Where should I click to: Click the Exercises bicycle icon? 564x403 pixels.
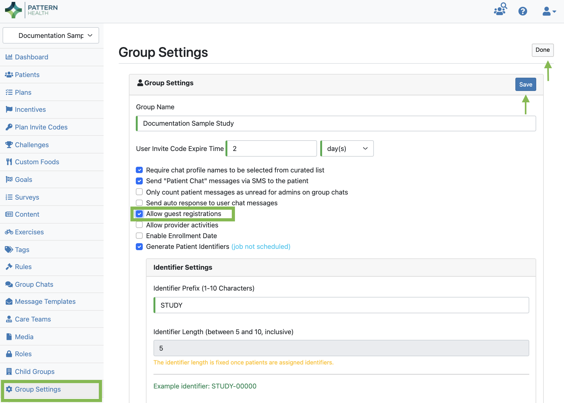point(9,232)
